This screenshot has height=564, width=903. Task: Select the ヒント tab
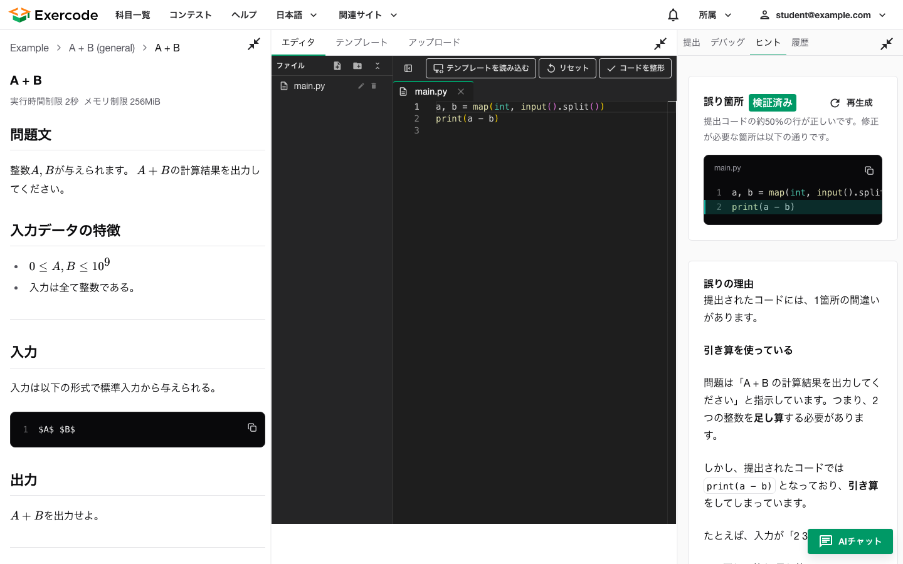pyautogui.click(x=768, y=43)
